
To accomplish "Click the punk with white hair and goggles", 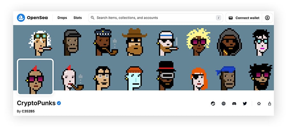I will point(40,43).
